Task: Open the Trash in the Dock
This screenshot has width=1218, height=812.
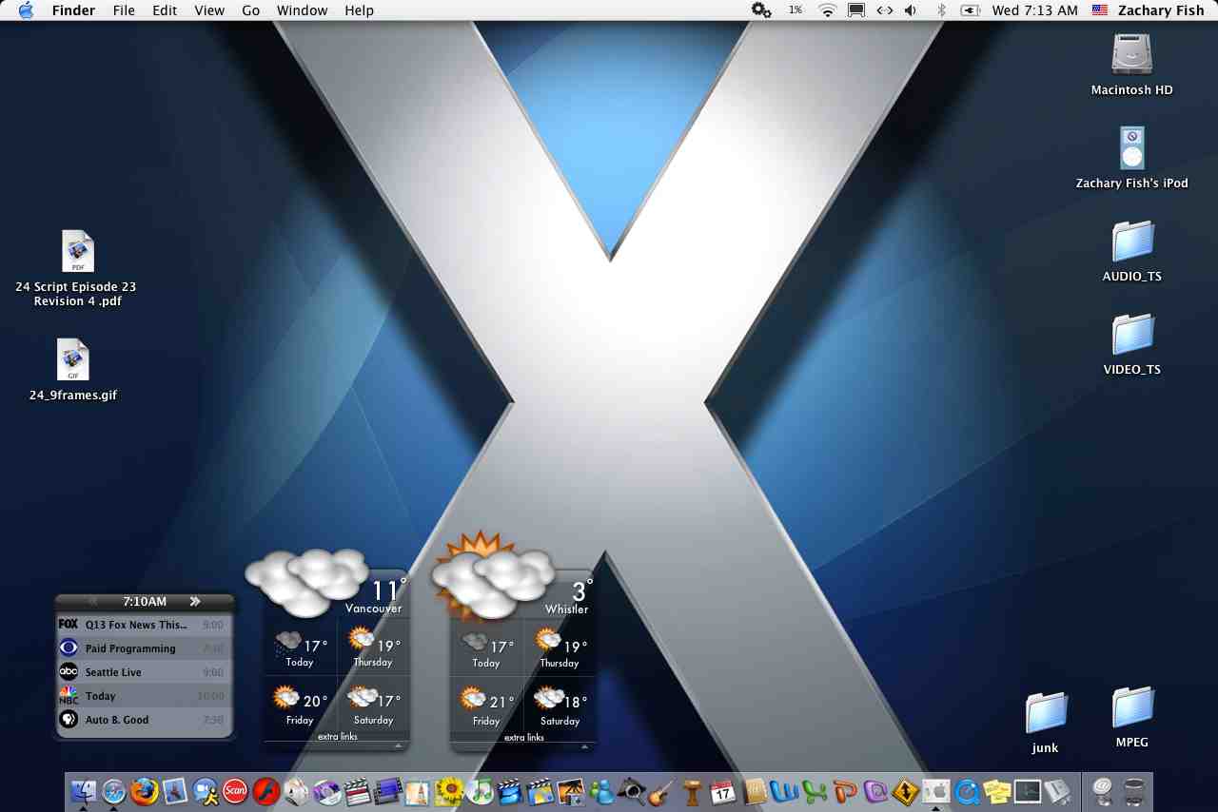Action: (1133, 790)
